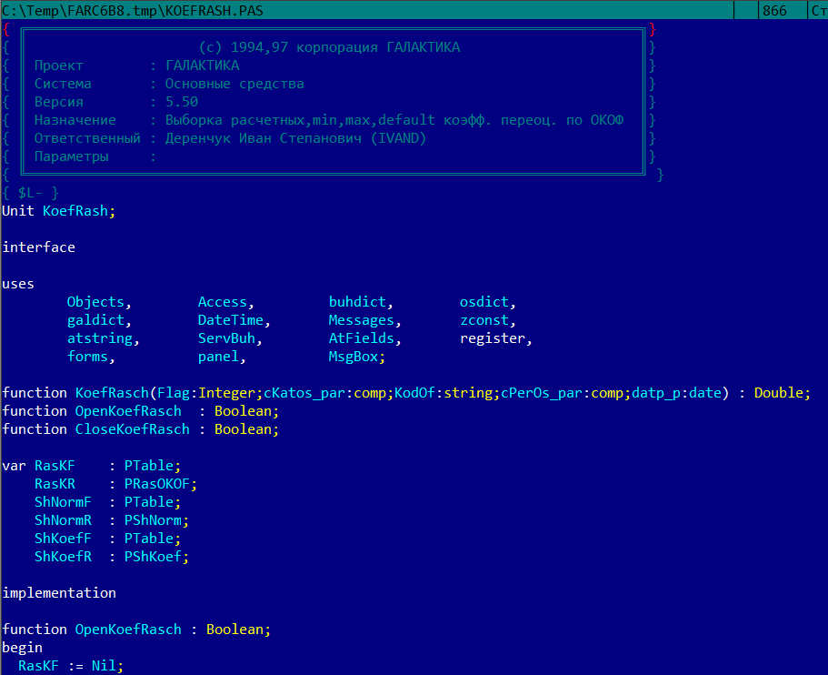Click the { $L- } compiler directive

(x=30, y=193)
